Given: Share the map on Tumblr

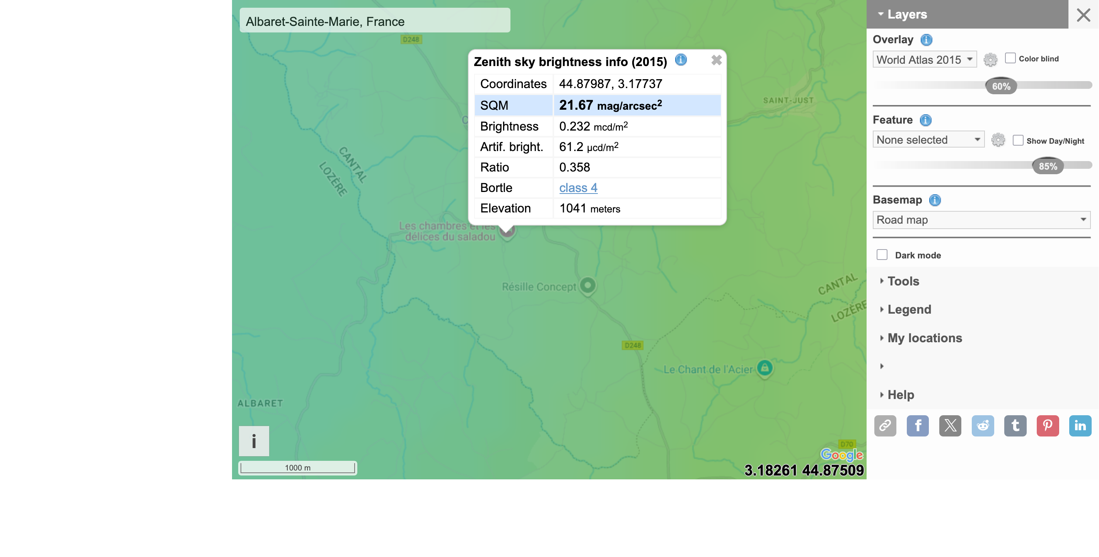Looking at the screenshot, I should [x=1015, y=426].
